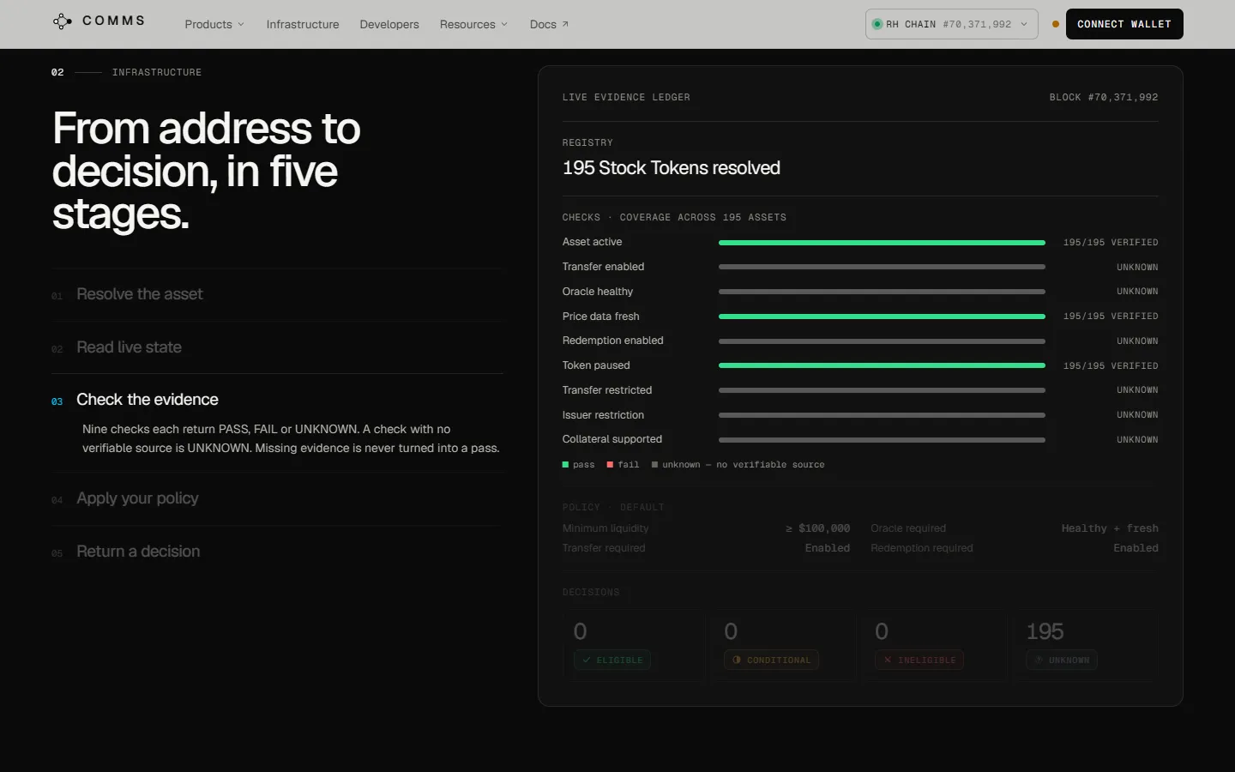Click the '195' unknown decisions count

(x=1045, y=631)
